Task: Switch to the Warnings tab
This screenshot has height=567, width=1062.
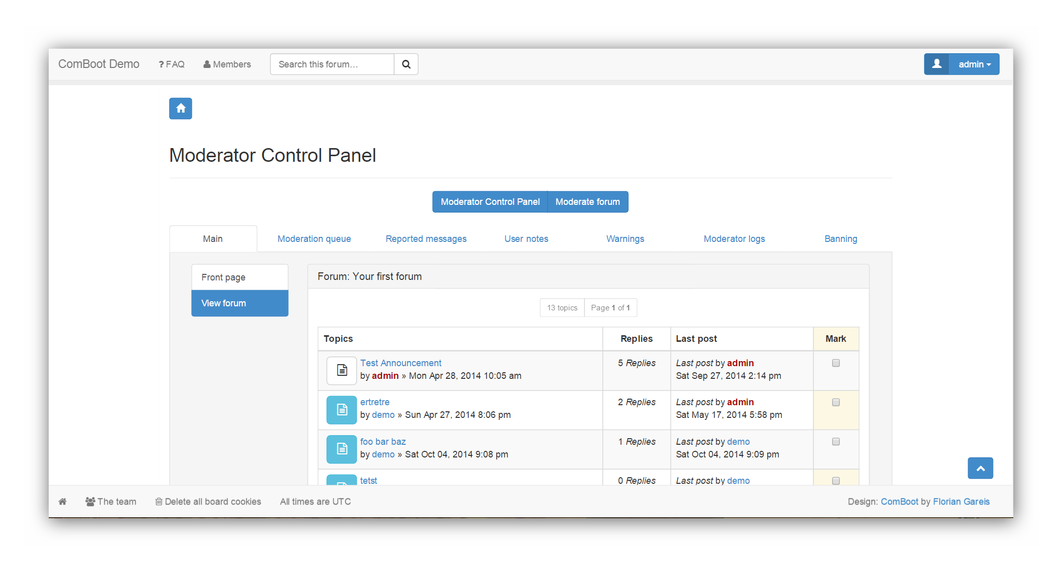Action: (625, 239)
